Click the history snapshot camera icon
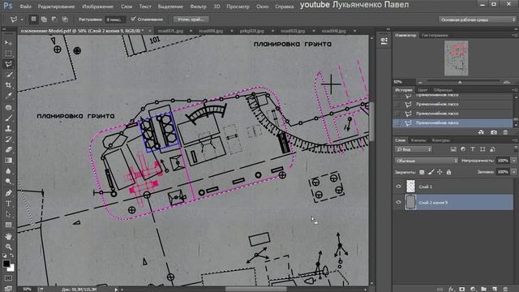This screenshot has width=519, height=292. pyautogui.click(x=494, y=132)
